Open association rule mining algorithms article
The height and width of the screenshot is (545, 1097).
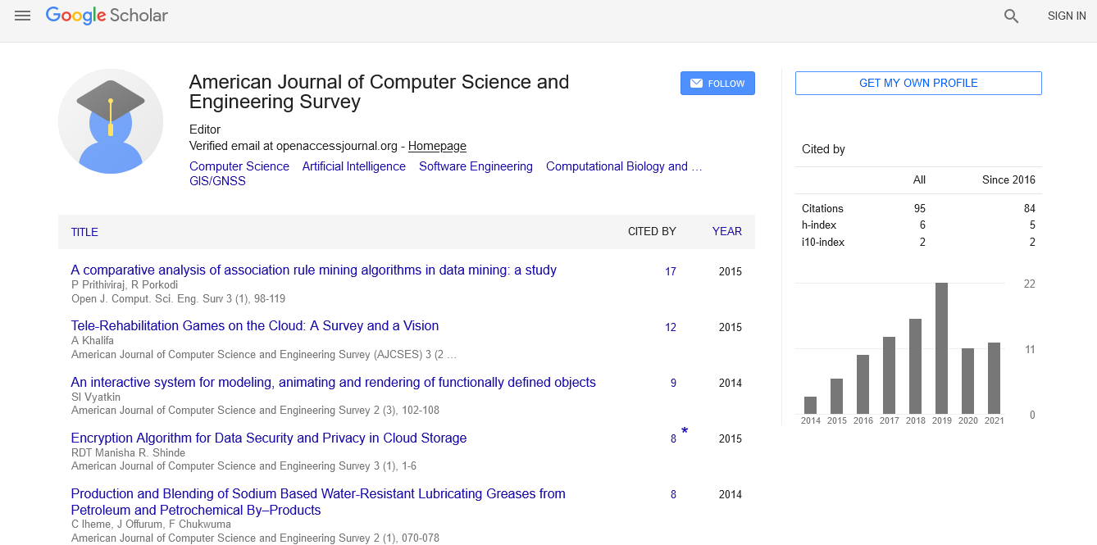313,270
